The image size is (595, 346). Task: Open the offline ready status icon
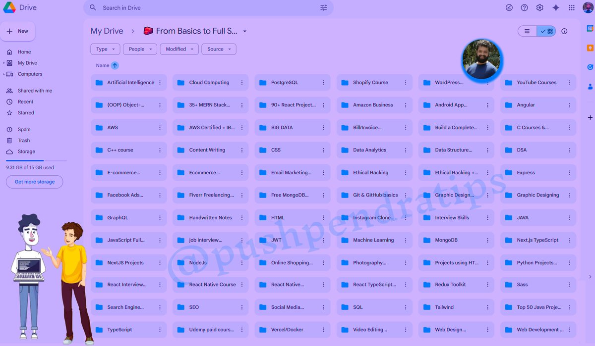(509, 7)
